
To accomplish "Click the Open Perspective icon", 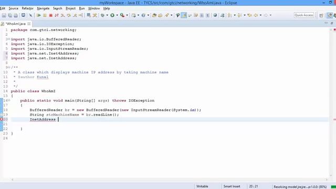I will [321, 15].
